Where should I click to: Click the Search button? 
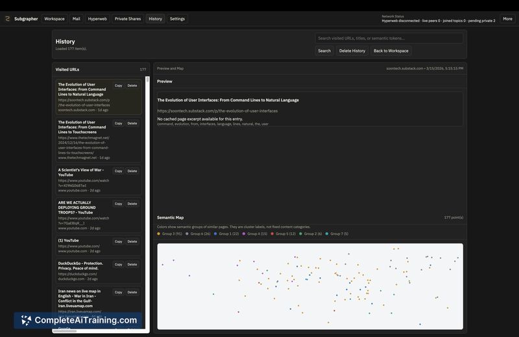(x=324, y=51)
